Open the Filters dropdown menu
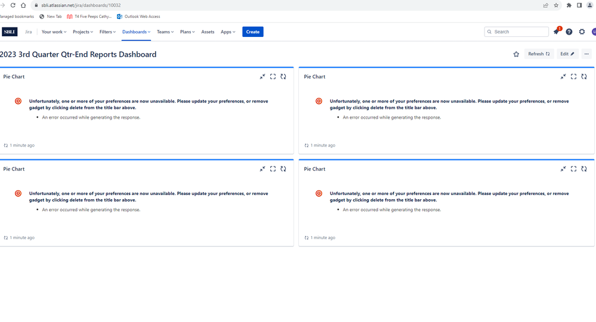The width and height of the screenshot is (596, 322). coord(107,32)
